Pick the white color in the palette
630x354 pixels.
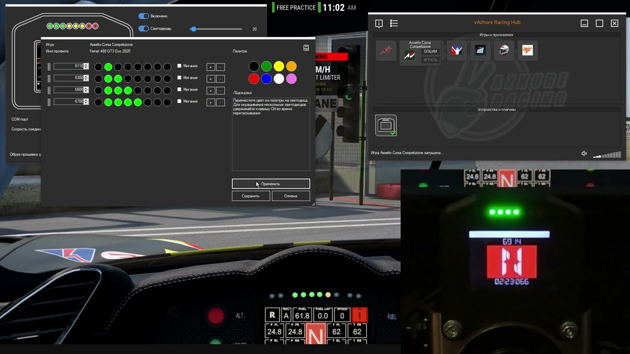(279, 79)
